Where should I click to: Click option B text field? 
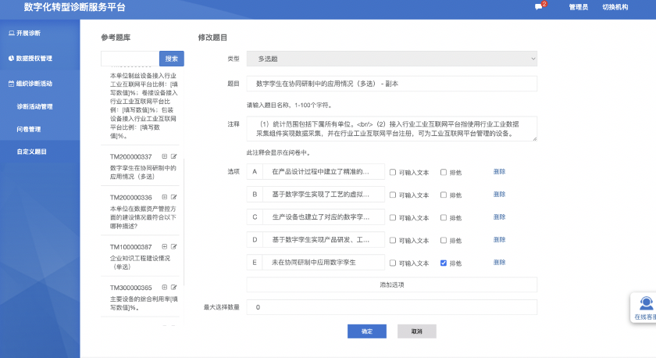(323, 195)
